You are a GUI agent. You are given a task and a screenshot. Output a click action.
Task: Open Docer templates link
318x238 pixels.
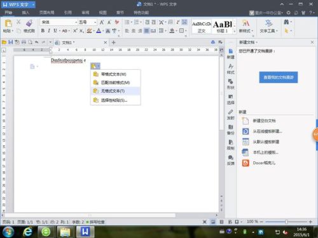point(264,163)
